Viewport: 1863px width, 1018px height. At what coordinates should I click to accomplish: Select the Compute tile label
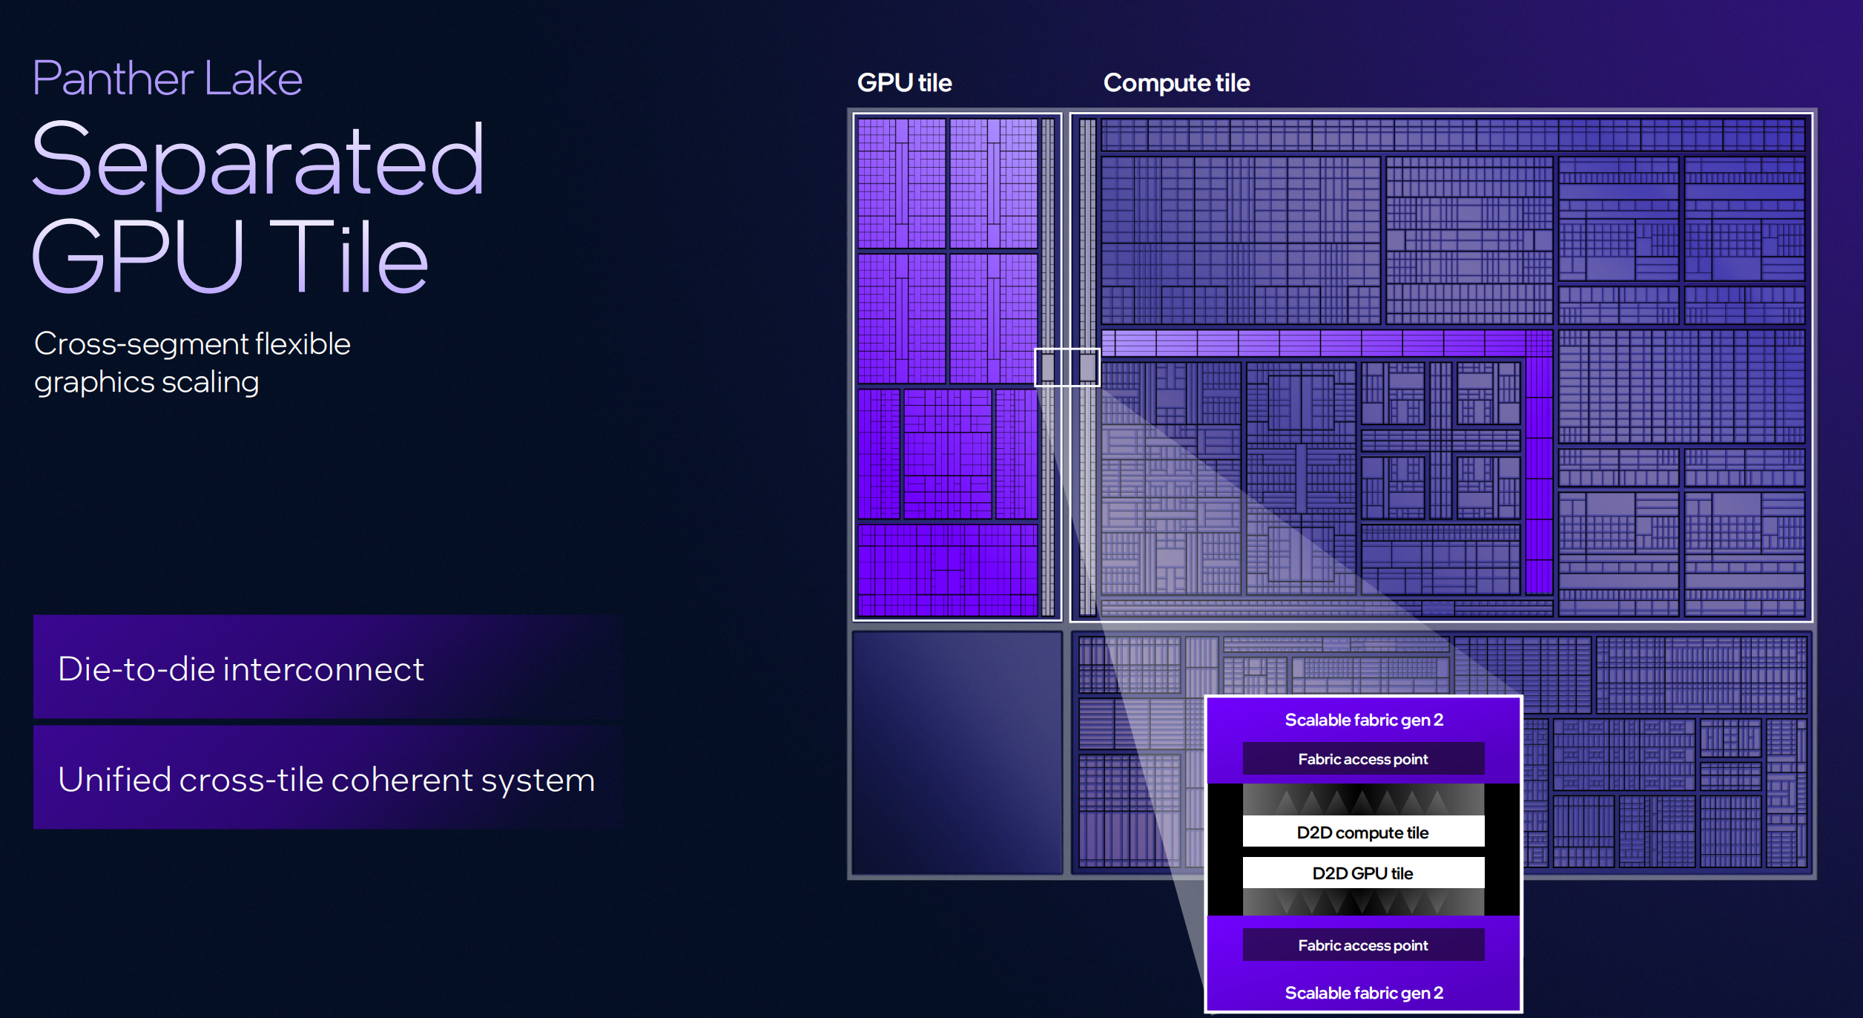(1176, 83)
